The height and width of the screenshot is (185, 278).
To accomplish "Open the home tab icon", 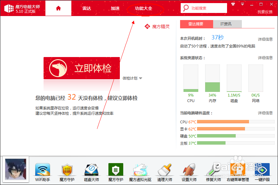I will [x=58, y=8].
